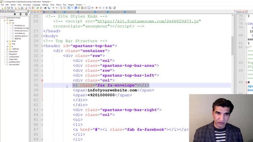253x142 pixels.
Task: Select normalize.css in the tree
Action: [20, 33]
